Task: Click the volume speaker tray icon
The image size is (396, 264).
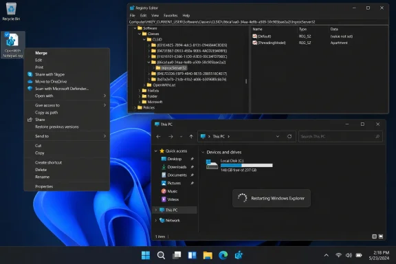Action: point(349,255)
